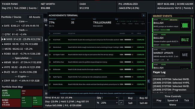Click the Buy button
195x109 pixels.
[130, 98]
